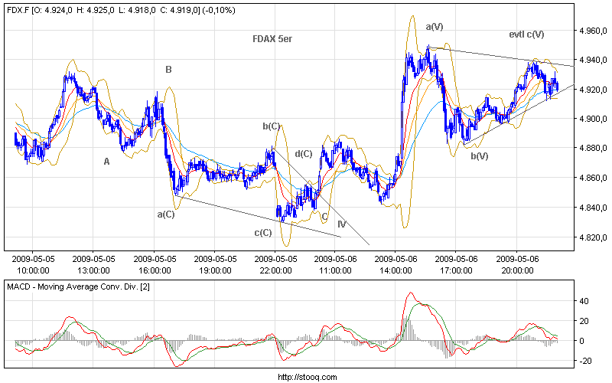
Task: Click the 'a(V)' wave annotation
Action: point(435,27)
